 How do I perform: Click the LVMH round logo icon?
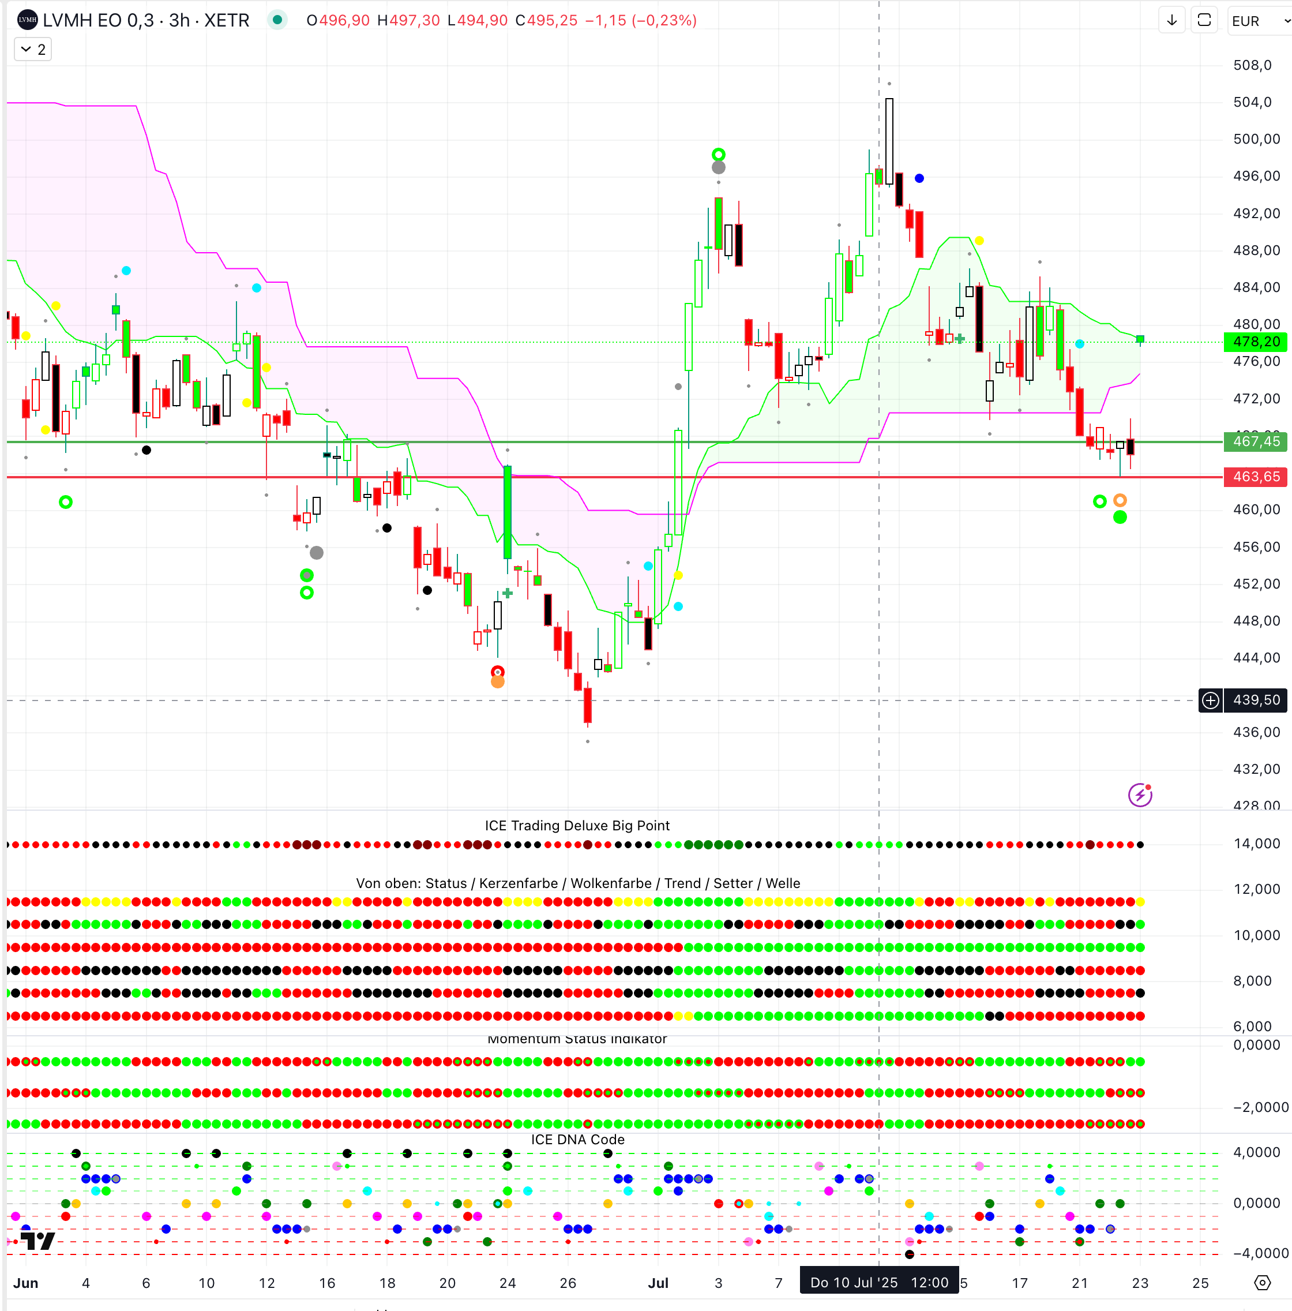[x=27, y=20]
